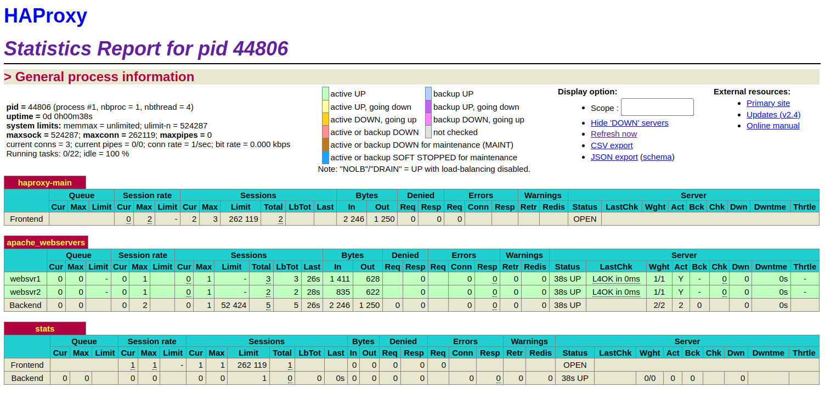Select the apache_webservers proxy label
This screenshot has width=825, height=404.
click(x=46, y=242)
